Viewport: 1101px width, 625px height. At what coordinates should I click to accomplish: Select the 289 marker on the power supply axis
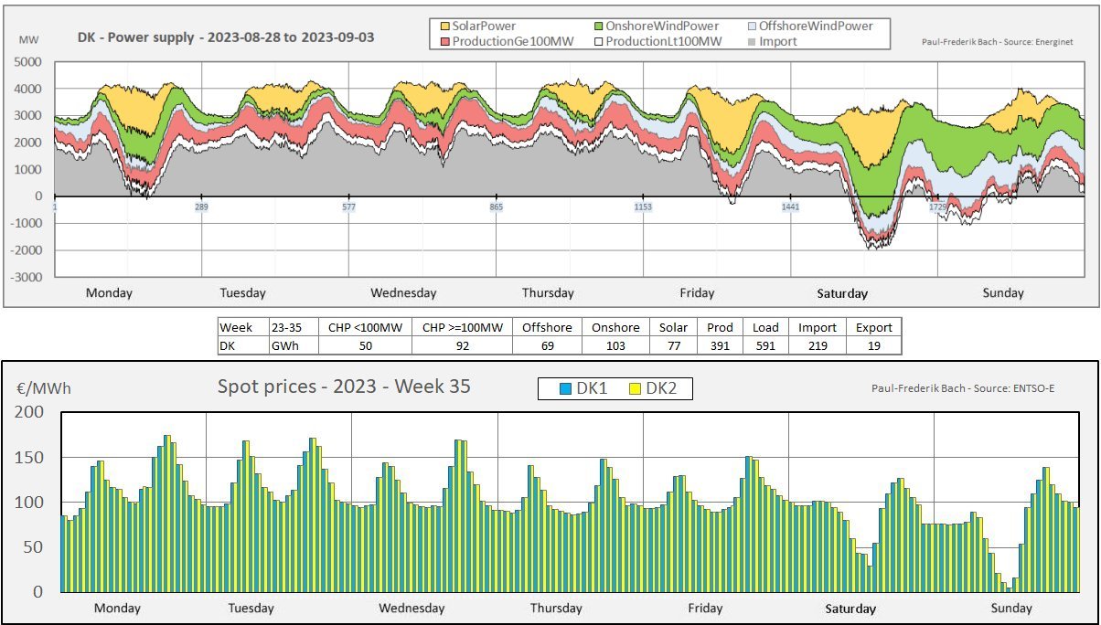[x=201, y=207]
